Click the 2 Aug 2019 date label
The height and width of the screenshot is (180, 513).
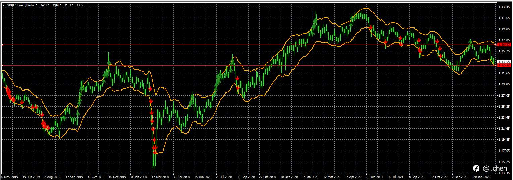52,176
